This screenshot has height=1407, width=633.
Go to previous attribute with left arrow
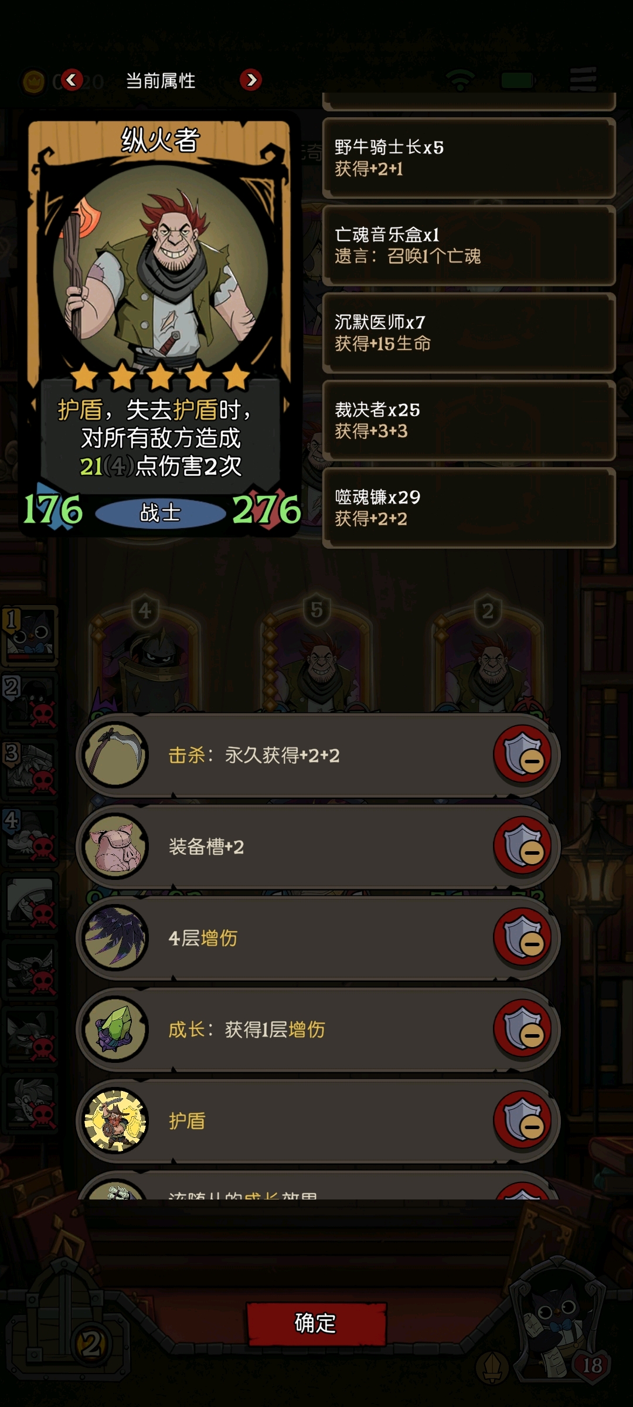(x=72, y=79)
